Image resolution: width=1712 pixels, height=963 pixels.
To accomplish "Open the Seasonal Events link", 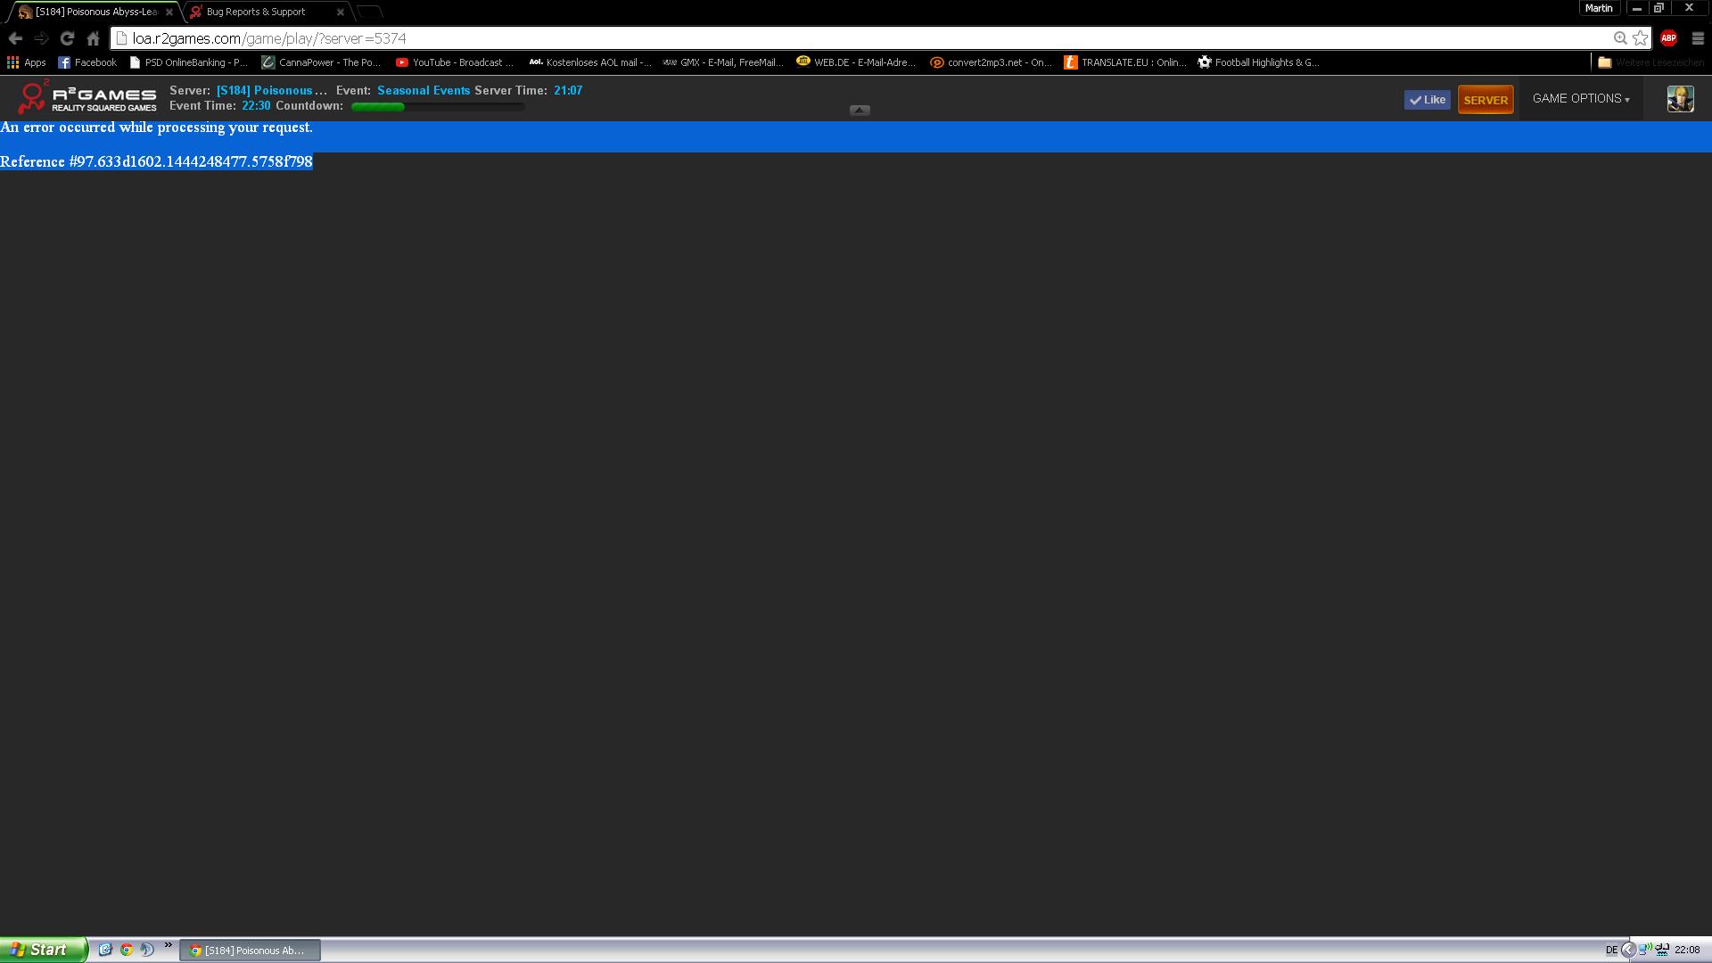I will click(x=423, y=90).
